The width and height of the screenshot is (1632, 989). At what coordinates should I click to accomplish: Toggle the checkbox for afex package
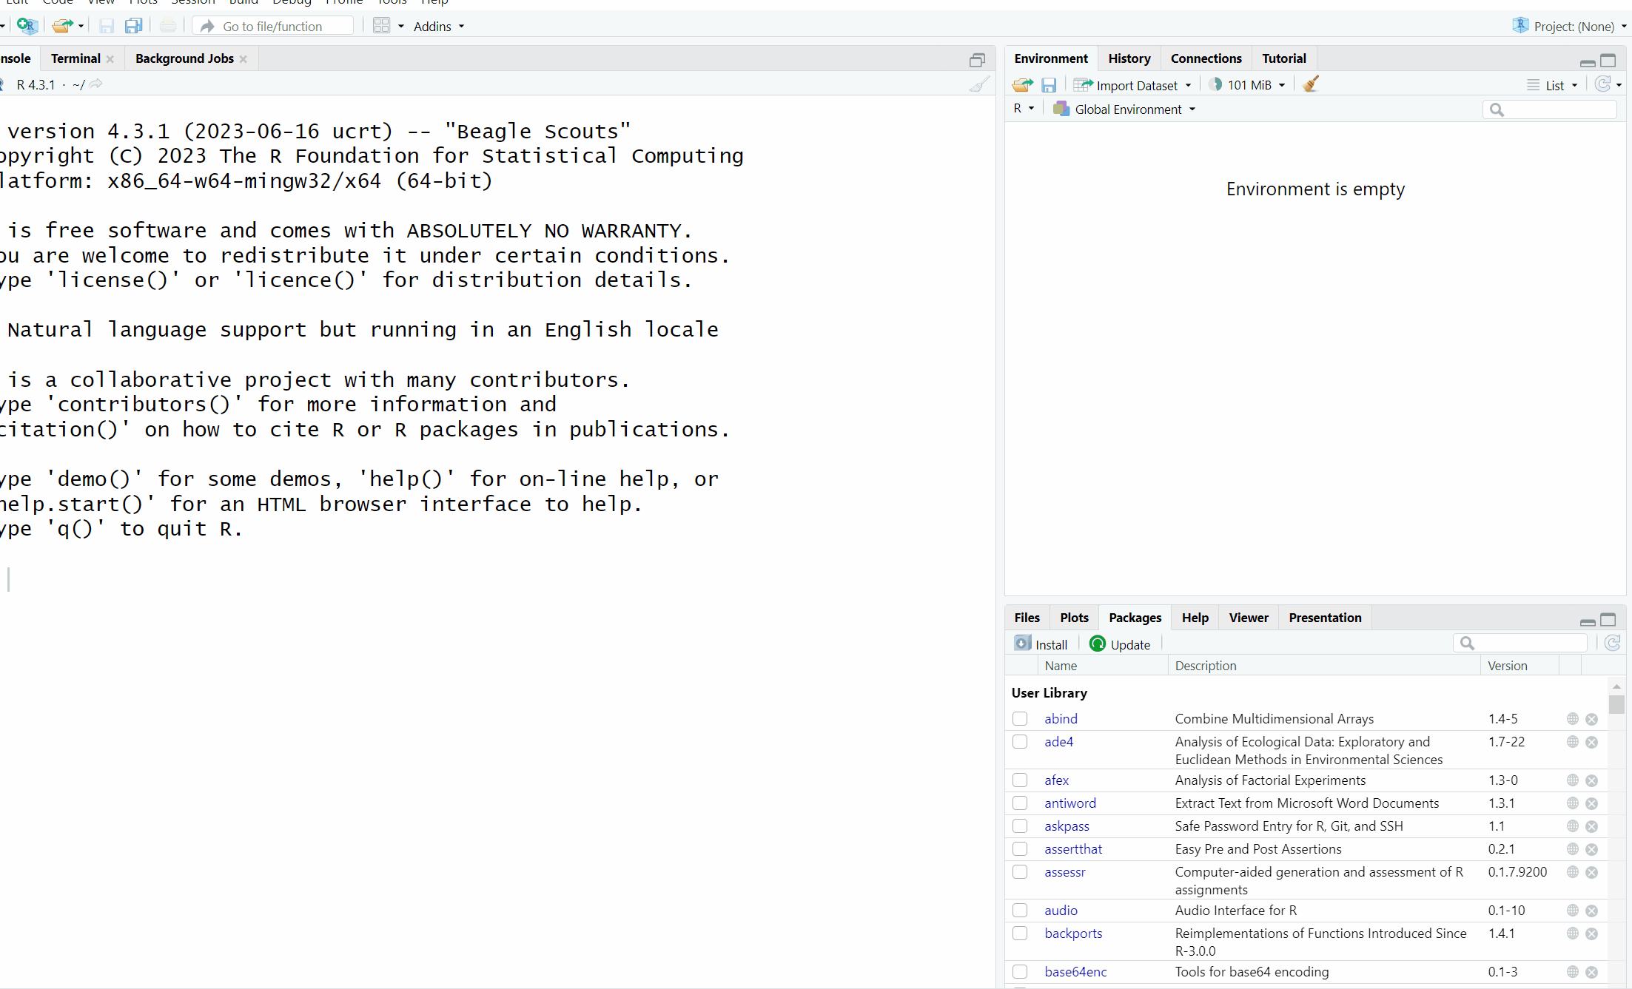(x=1020, y=780)
